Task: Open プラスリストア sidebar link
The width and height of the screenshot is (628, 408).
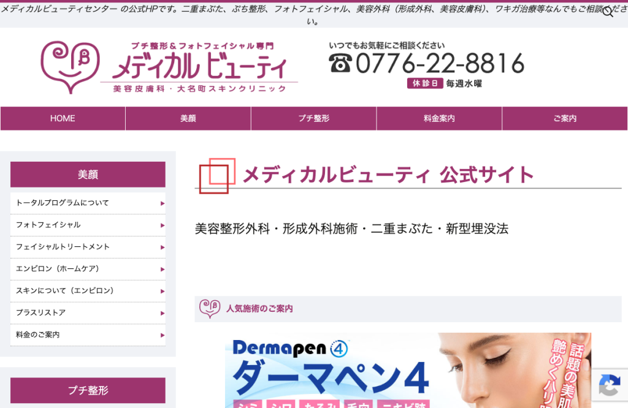Action: point(88,313)
